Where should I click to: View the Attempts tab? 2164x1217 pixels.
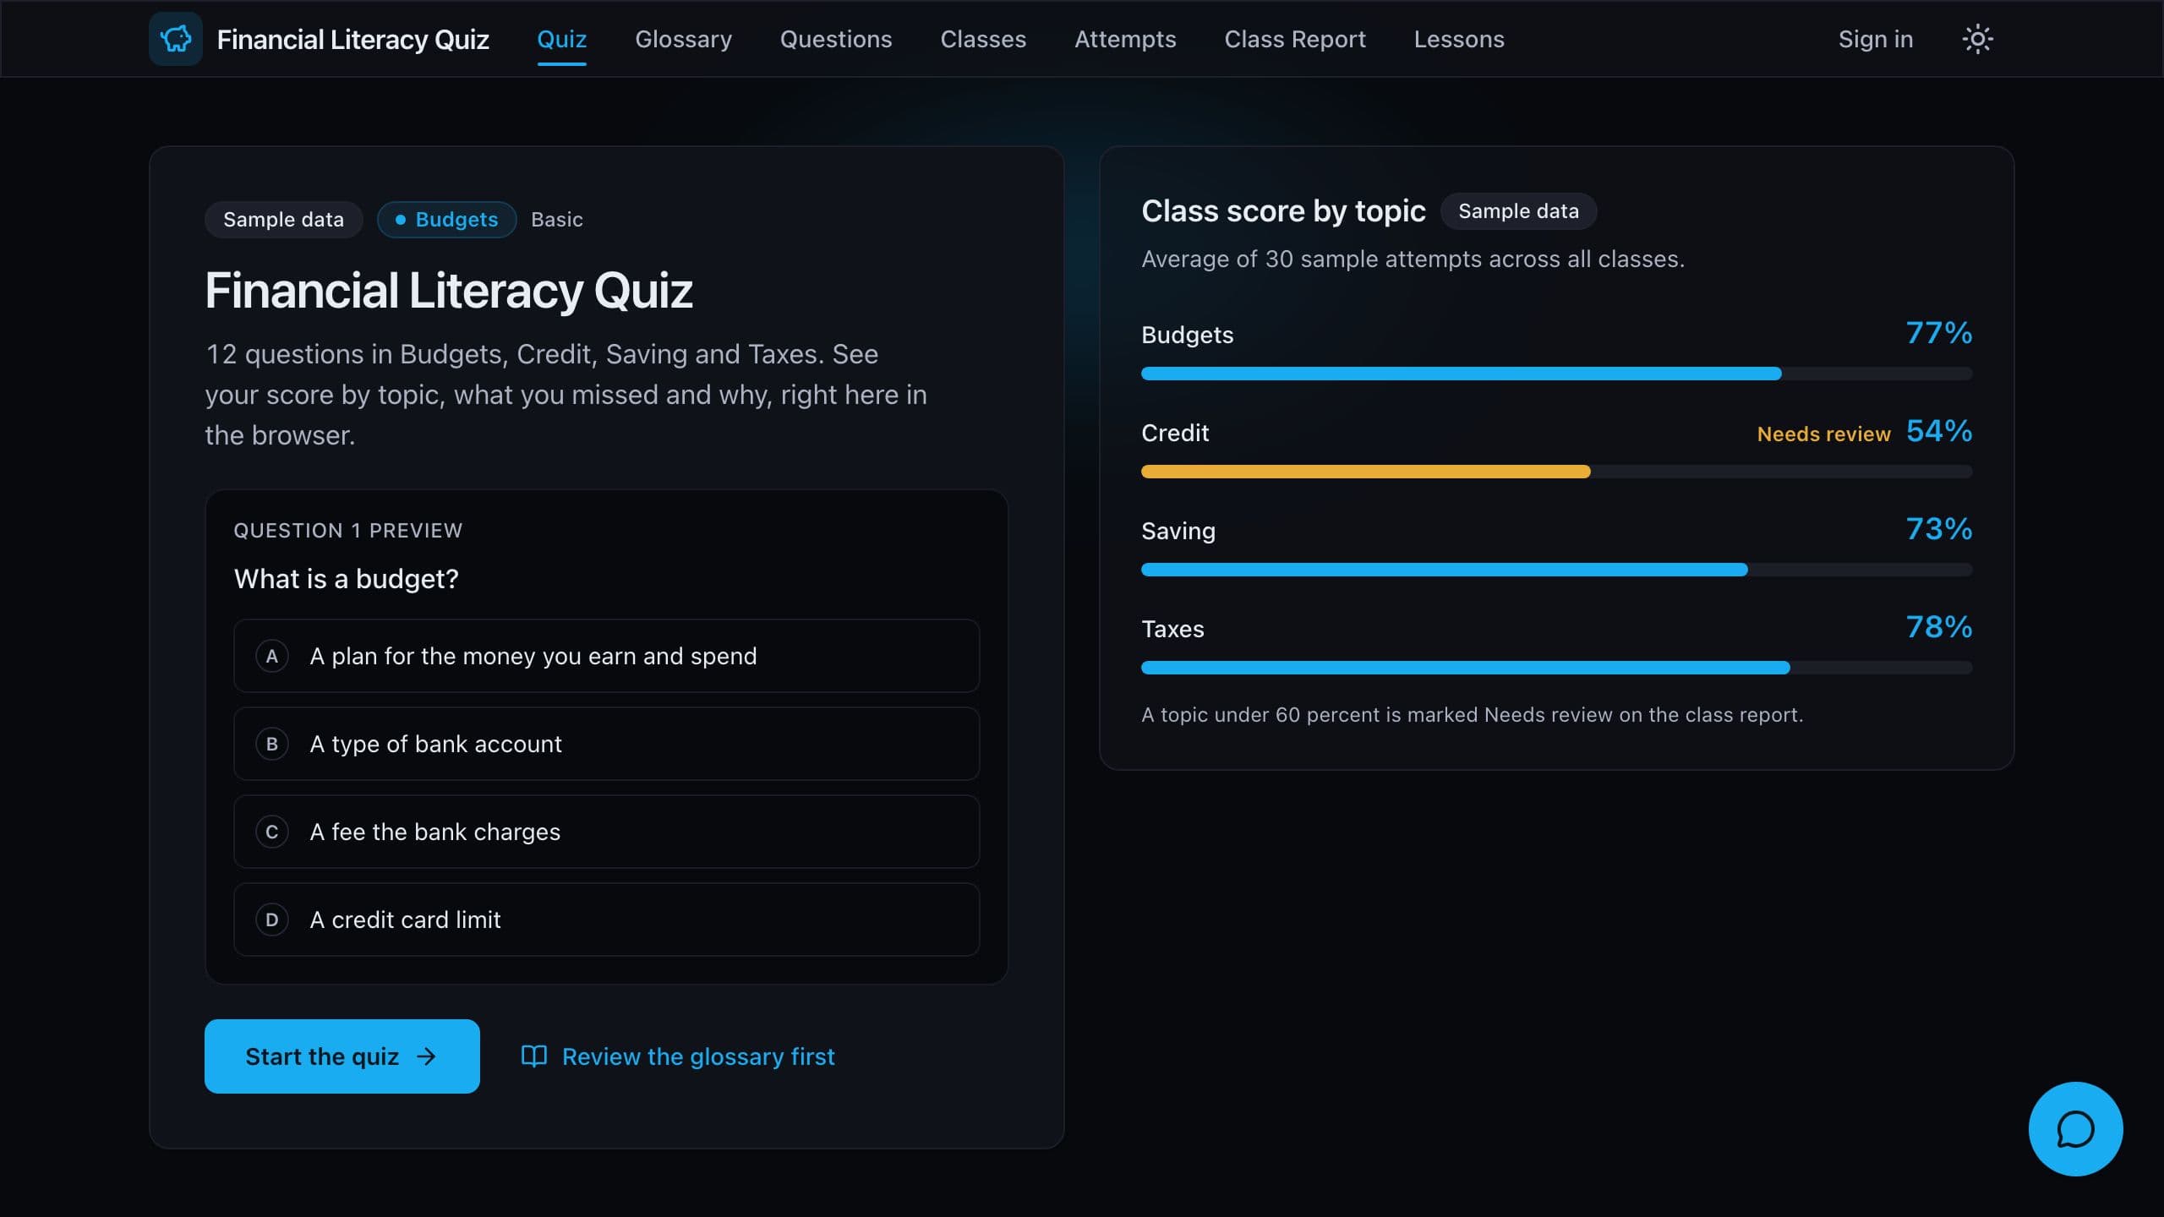[x=1125, y=39]
